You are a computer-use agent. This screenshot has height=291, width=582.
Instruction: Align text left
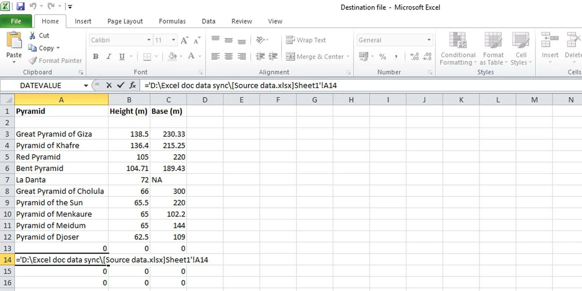(x=215, y=57)
